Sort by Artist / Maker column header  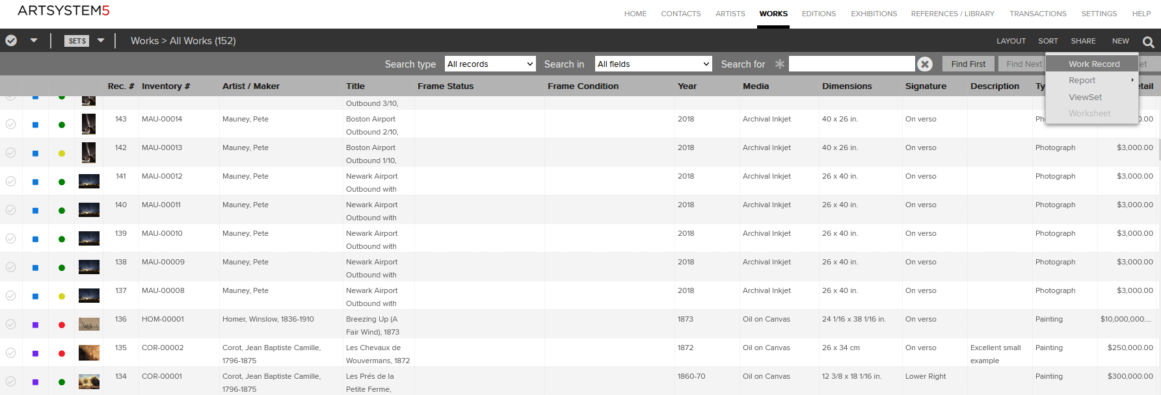coord(251,86)
